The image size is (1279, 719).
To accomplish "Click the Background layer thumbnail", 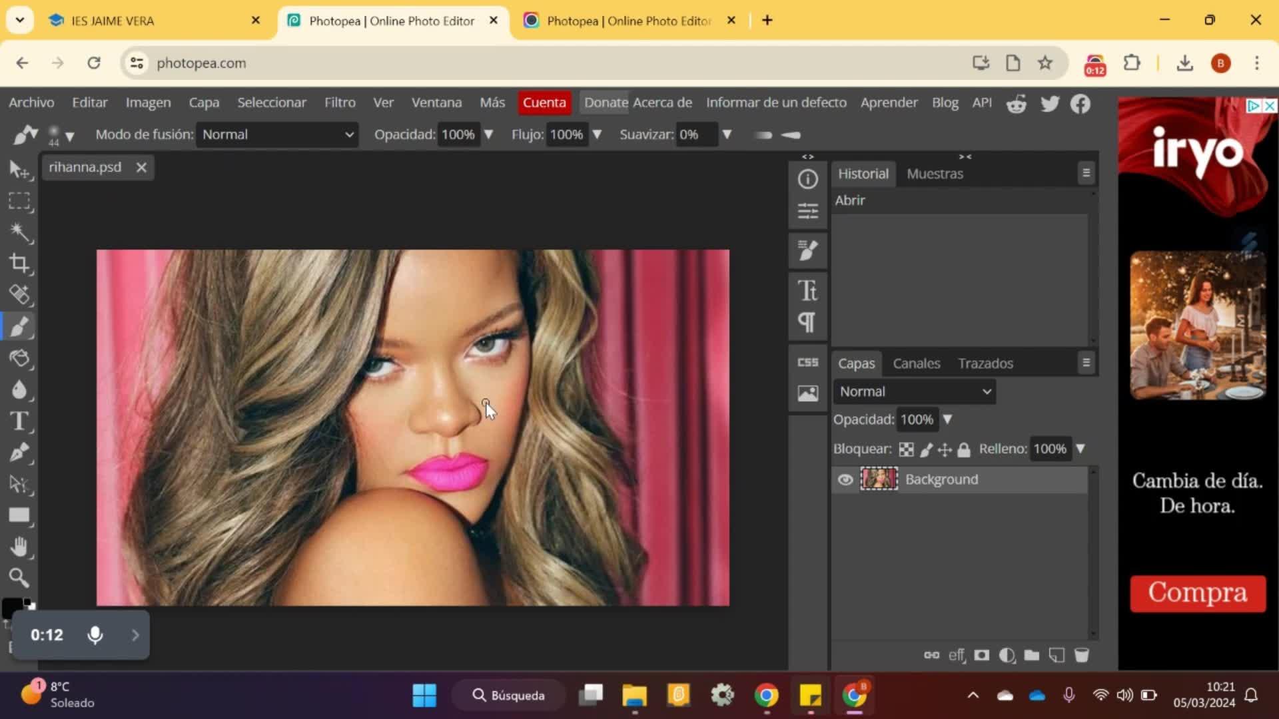I will (x=879, y=479).
